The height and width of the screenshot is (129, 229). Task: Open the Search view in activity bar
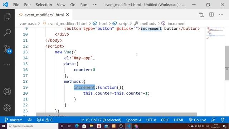[7, 33]
